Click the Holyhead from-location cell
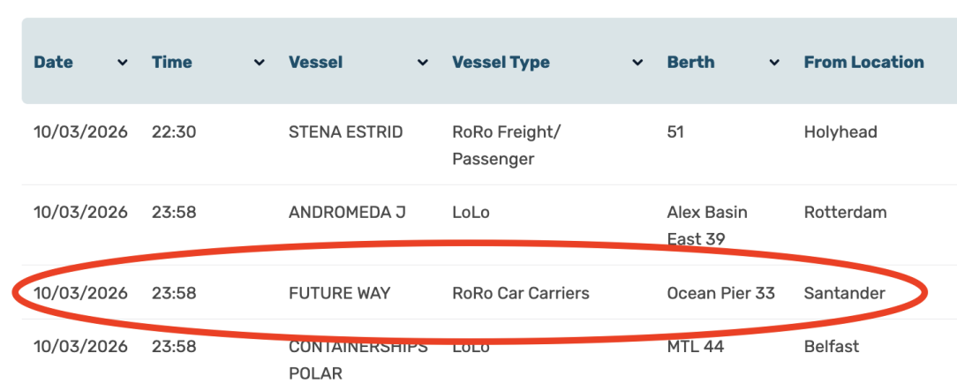Viewport: 957px width, 391px height. click(x=840, y=132)
